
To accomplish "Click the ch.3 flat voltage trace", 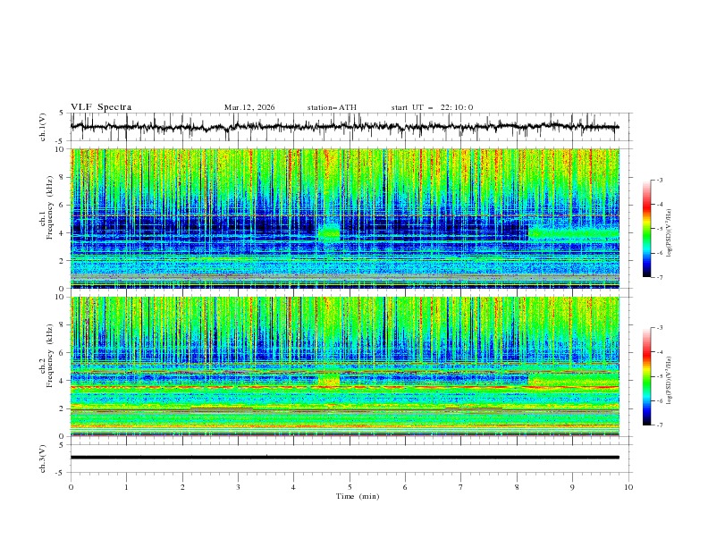I will tap(344, 458).
